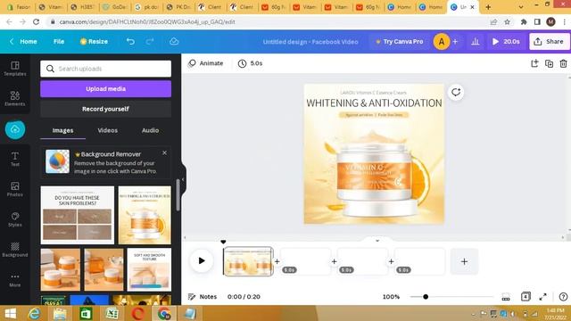571x321 pixels.
Task: Duplicate the current page
Action: tap(549, 63)
